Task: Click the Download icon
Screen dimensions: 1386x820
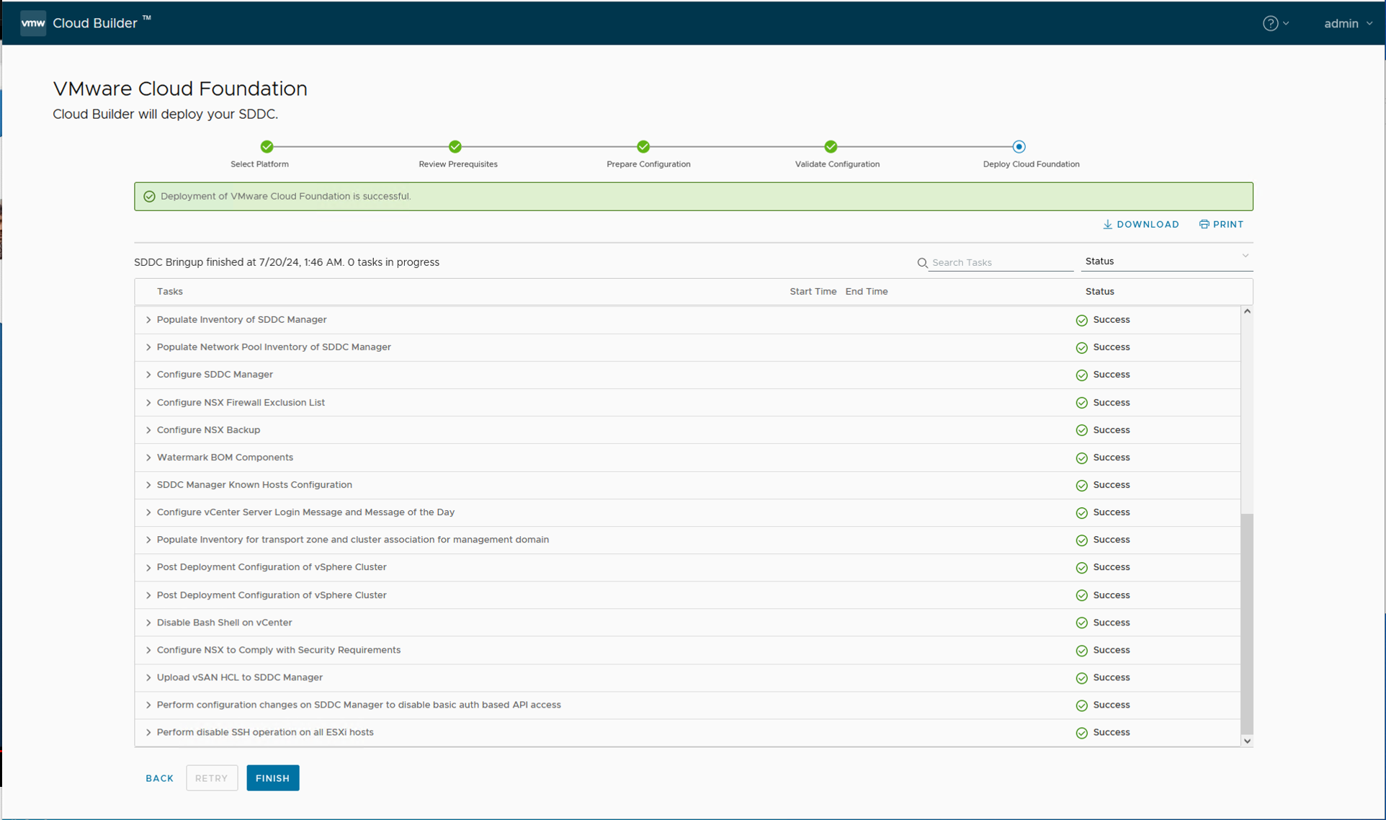Action: click(x=1108, y=225)
